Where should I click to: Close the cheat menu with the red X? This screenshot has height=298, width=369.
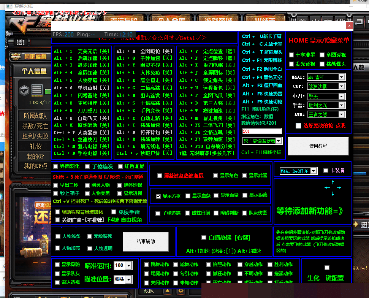point(349,26)
